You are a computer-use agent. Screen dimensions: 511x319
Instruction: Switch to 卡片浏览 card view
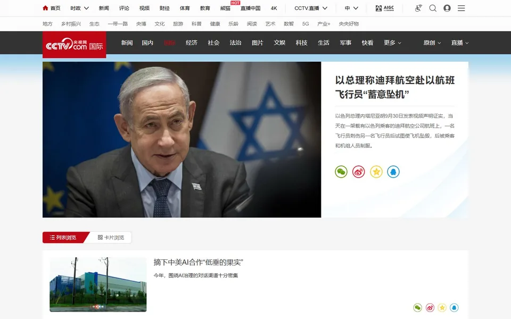click(111, 237)
